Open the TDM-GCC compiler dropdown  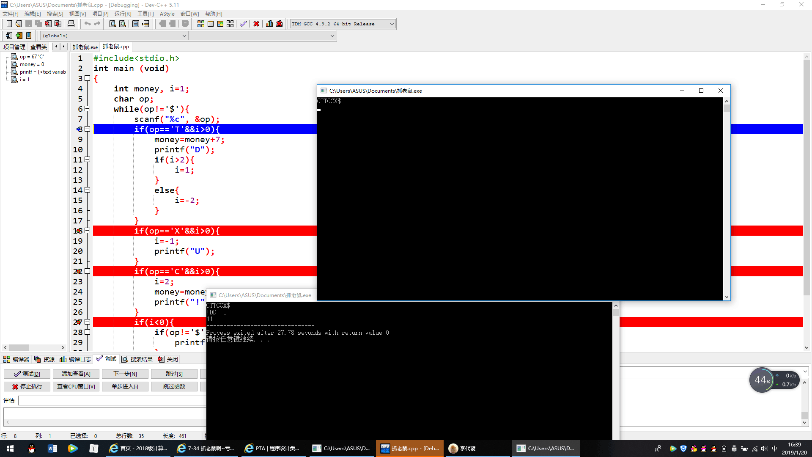click(x=392, y=24)
